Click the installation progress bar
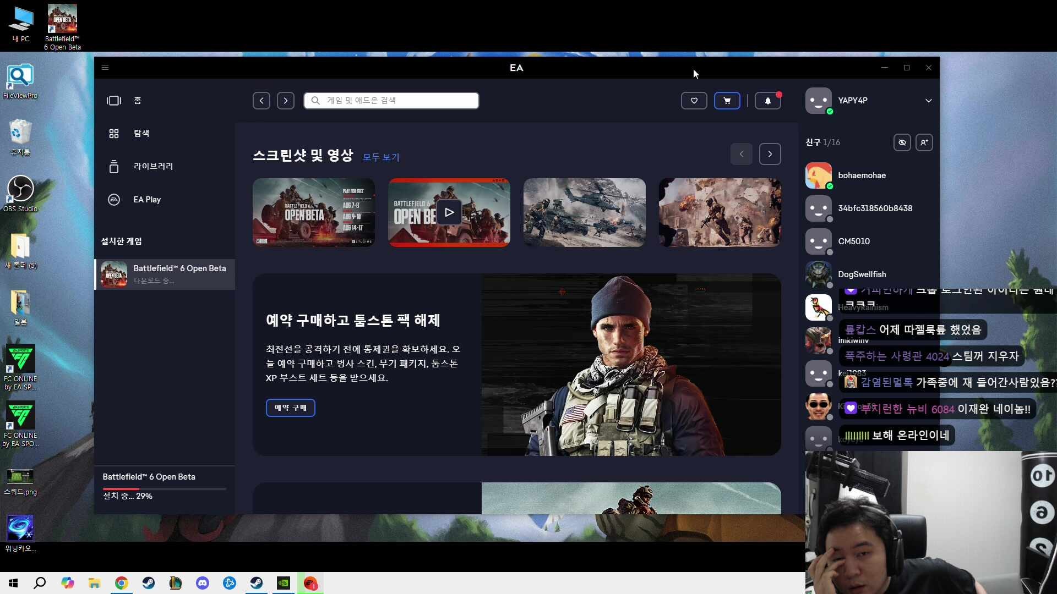Viewport: 1057px width, 594px height. [x=164, y=488]
